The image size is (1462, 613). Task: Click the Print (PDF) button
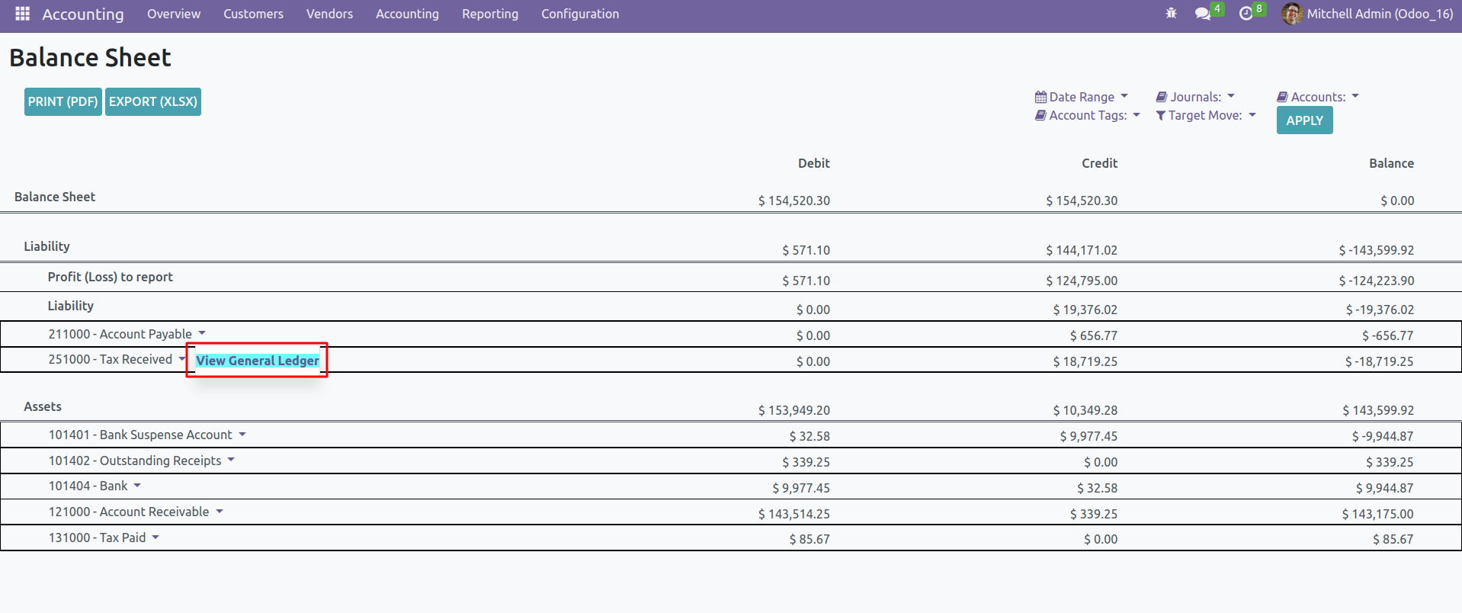tap(63, 101)
